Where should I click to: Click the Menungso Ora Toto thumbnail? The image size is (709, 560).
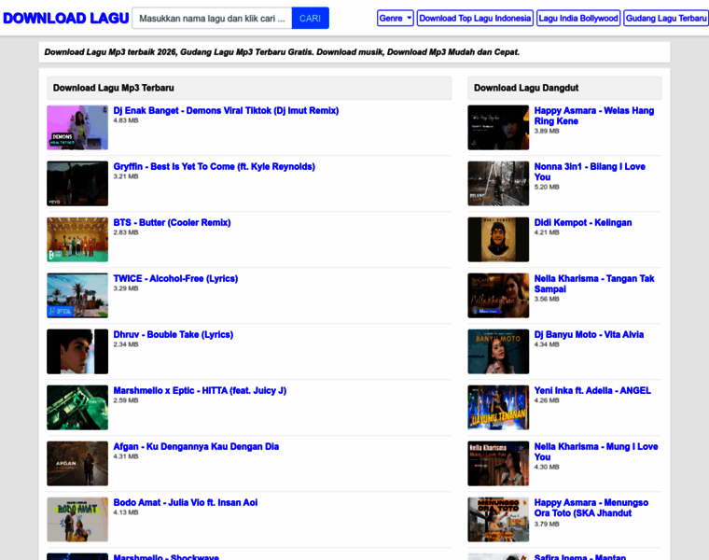[498, 520]
